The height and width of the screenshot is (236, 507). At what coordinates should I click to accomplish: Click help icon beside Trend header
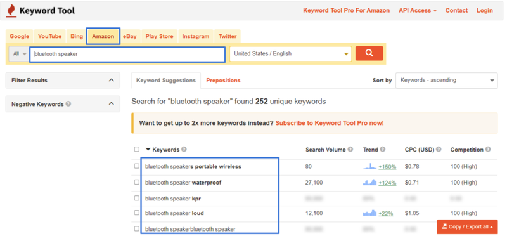pos(383,150)
